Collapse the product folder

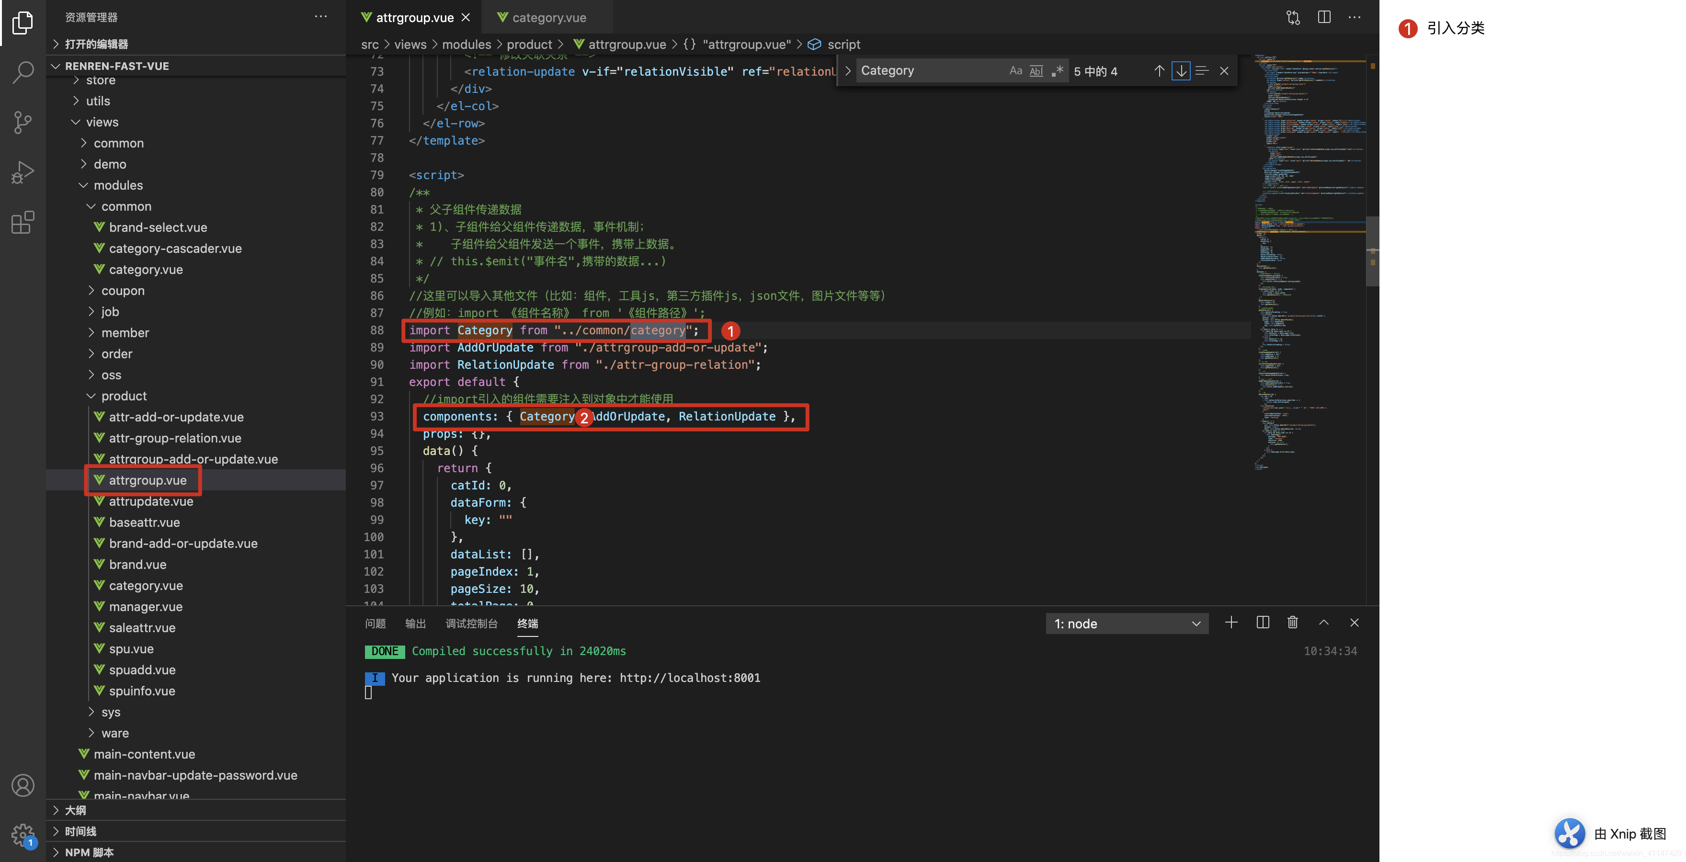(124, 396)
